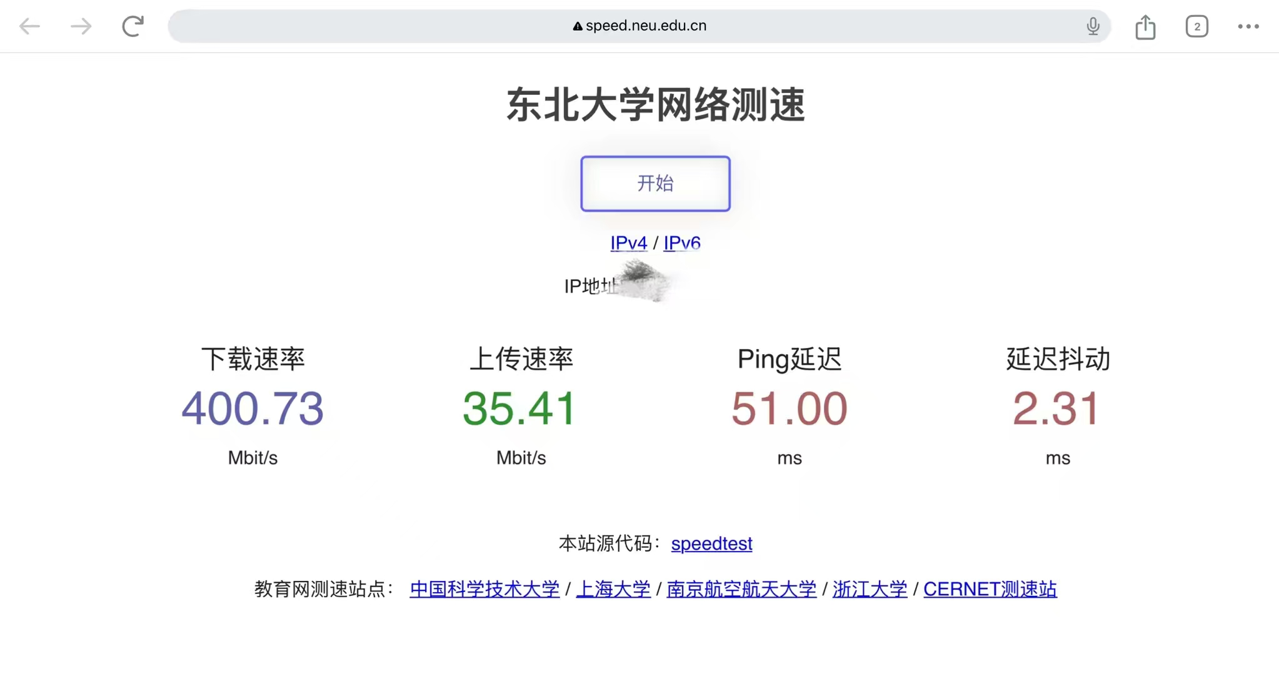This screenshot has width=1279, height=674.
Task: Open the three-dot browser menu
Action: click(1248, 26)
